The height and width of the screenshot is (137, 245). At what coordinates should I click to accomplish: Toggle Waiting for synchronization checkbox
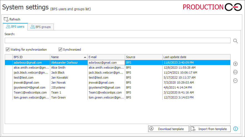tap(7, 50)
